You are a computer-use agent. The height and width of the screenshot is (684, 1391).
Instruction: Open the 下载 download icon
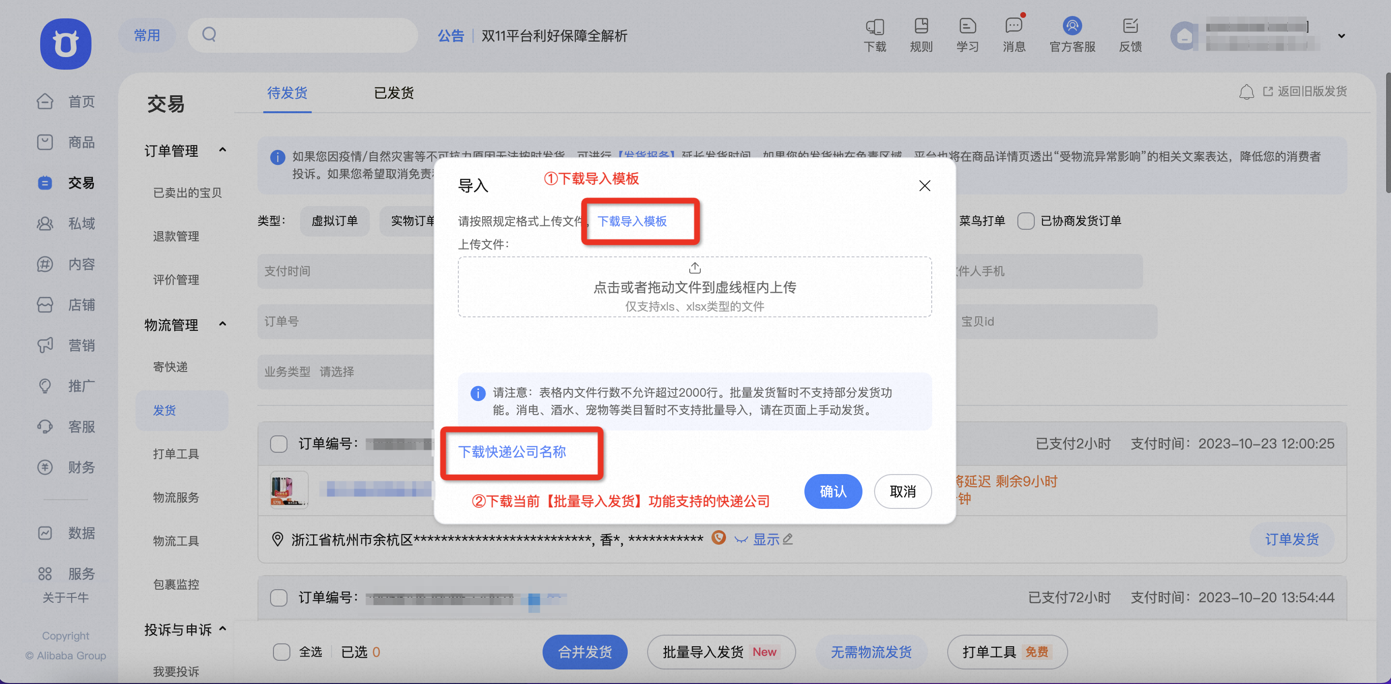(x=875, y=27)
